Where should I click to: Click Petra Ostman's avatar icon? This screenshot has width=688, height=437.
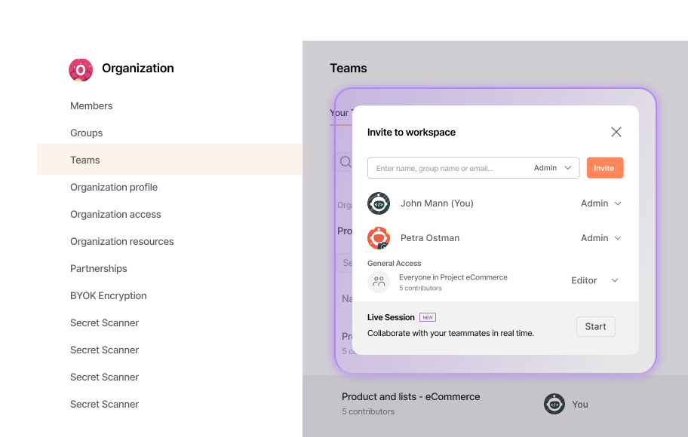pyautogui.click(x=379, y=238)
